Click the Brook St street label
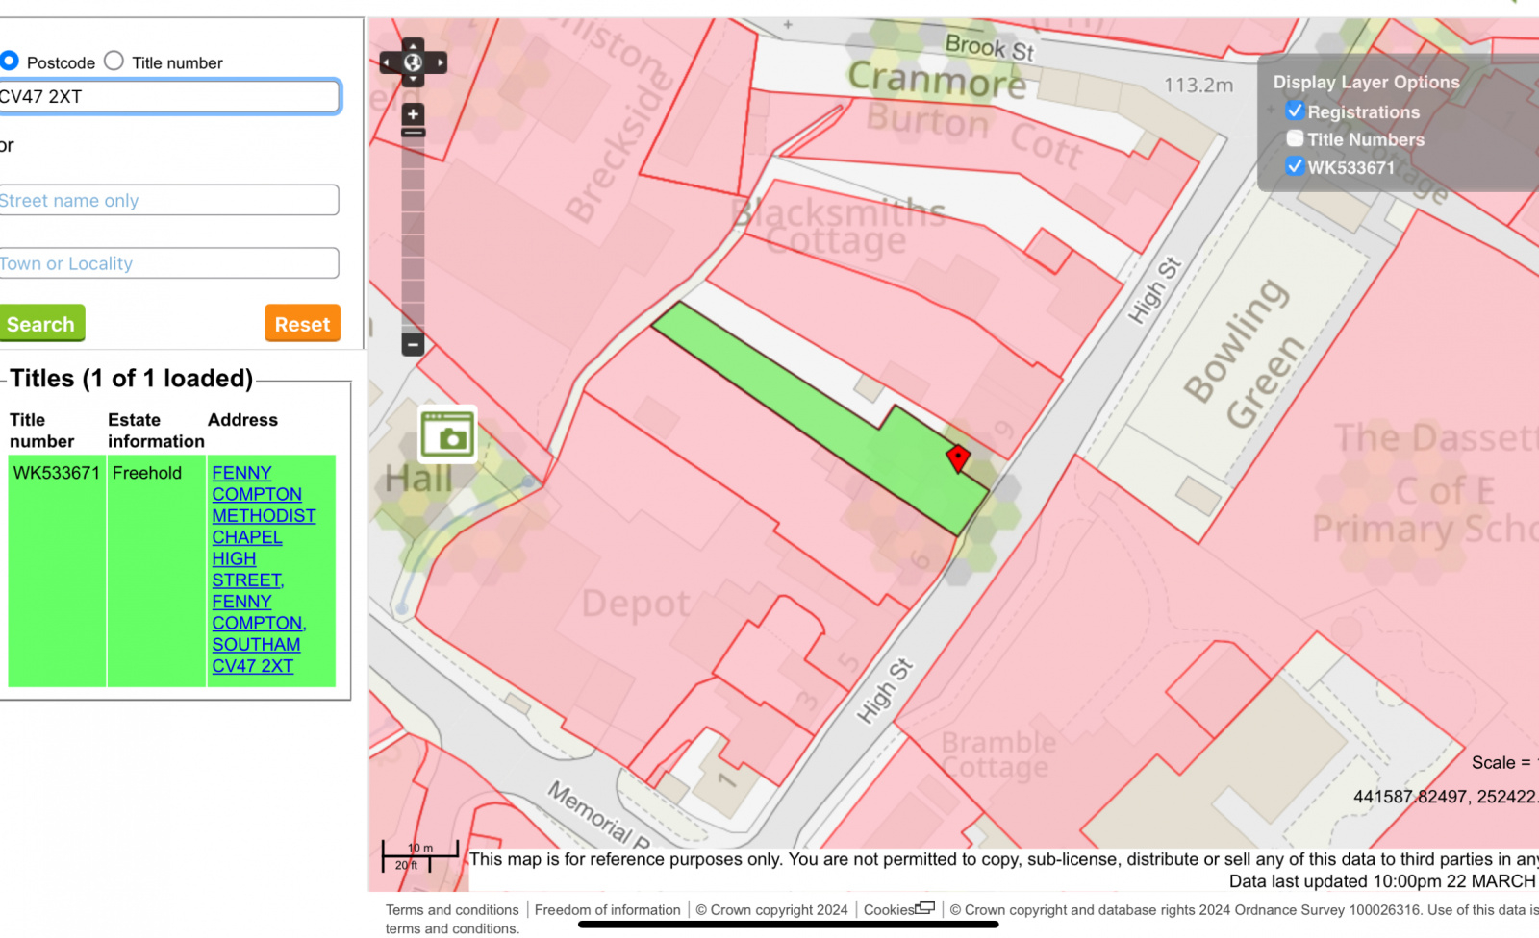This screenshot has height=938, width=1539. click(990, 47)
